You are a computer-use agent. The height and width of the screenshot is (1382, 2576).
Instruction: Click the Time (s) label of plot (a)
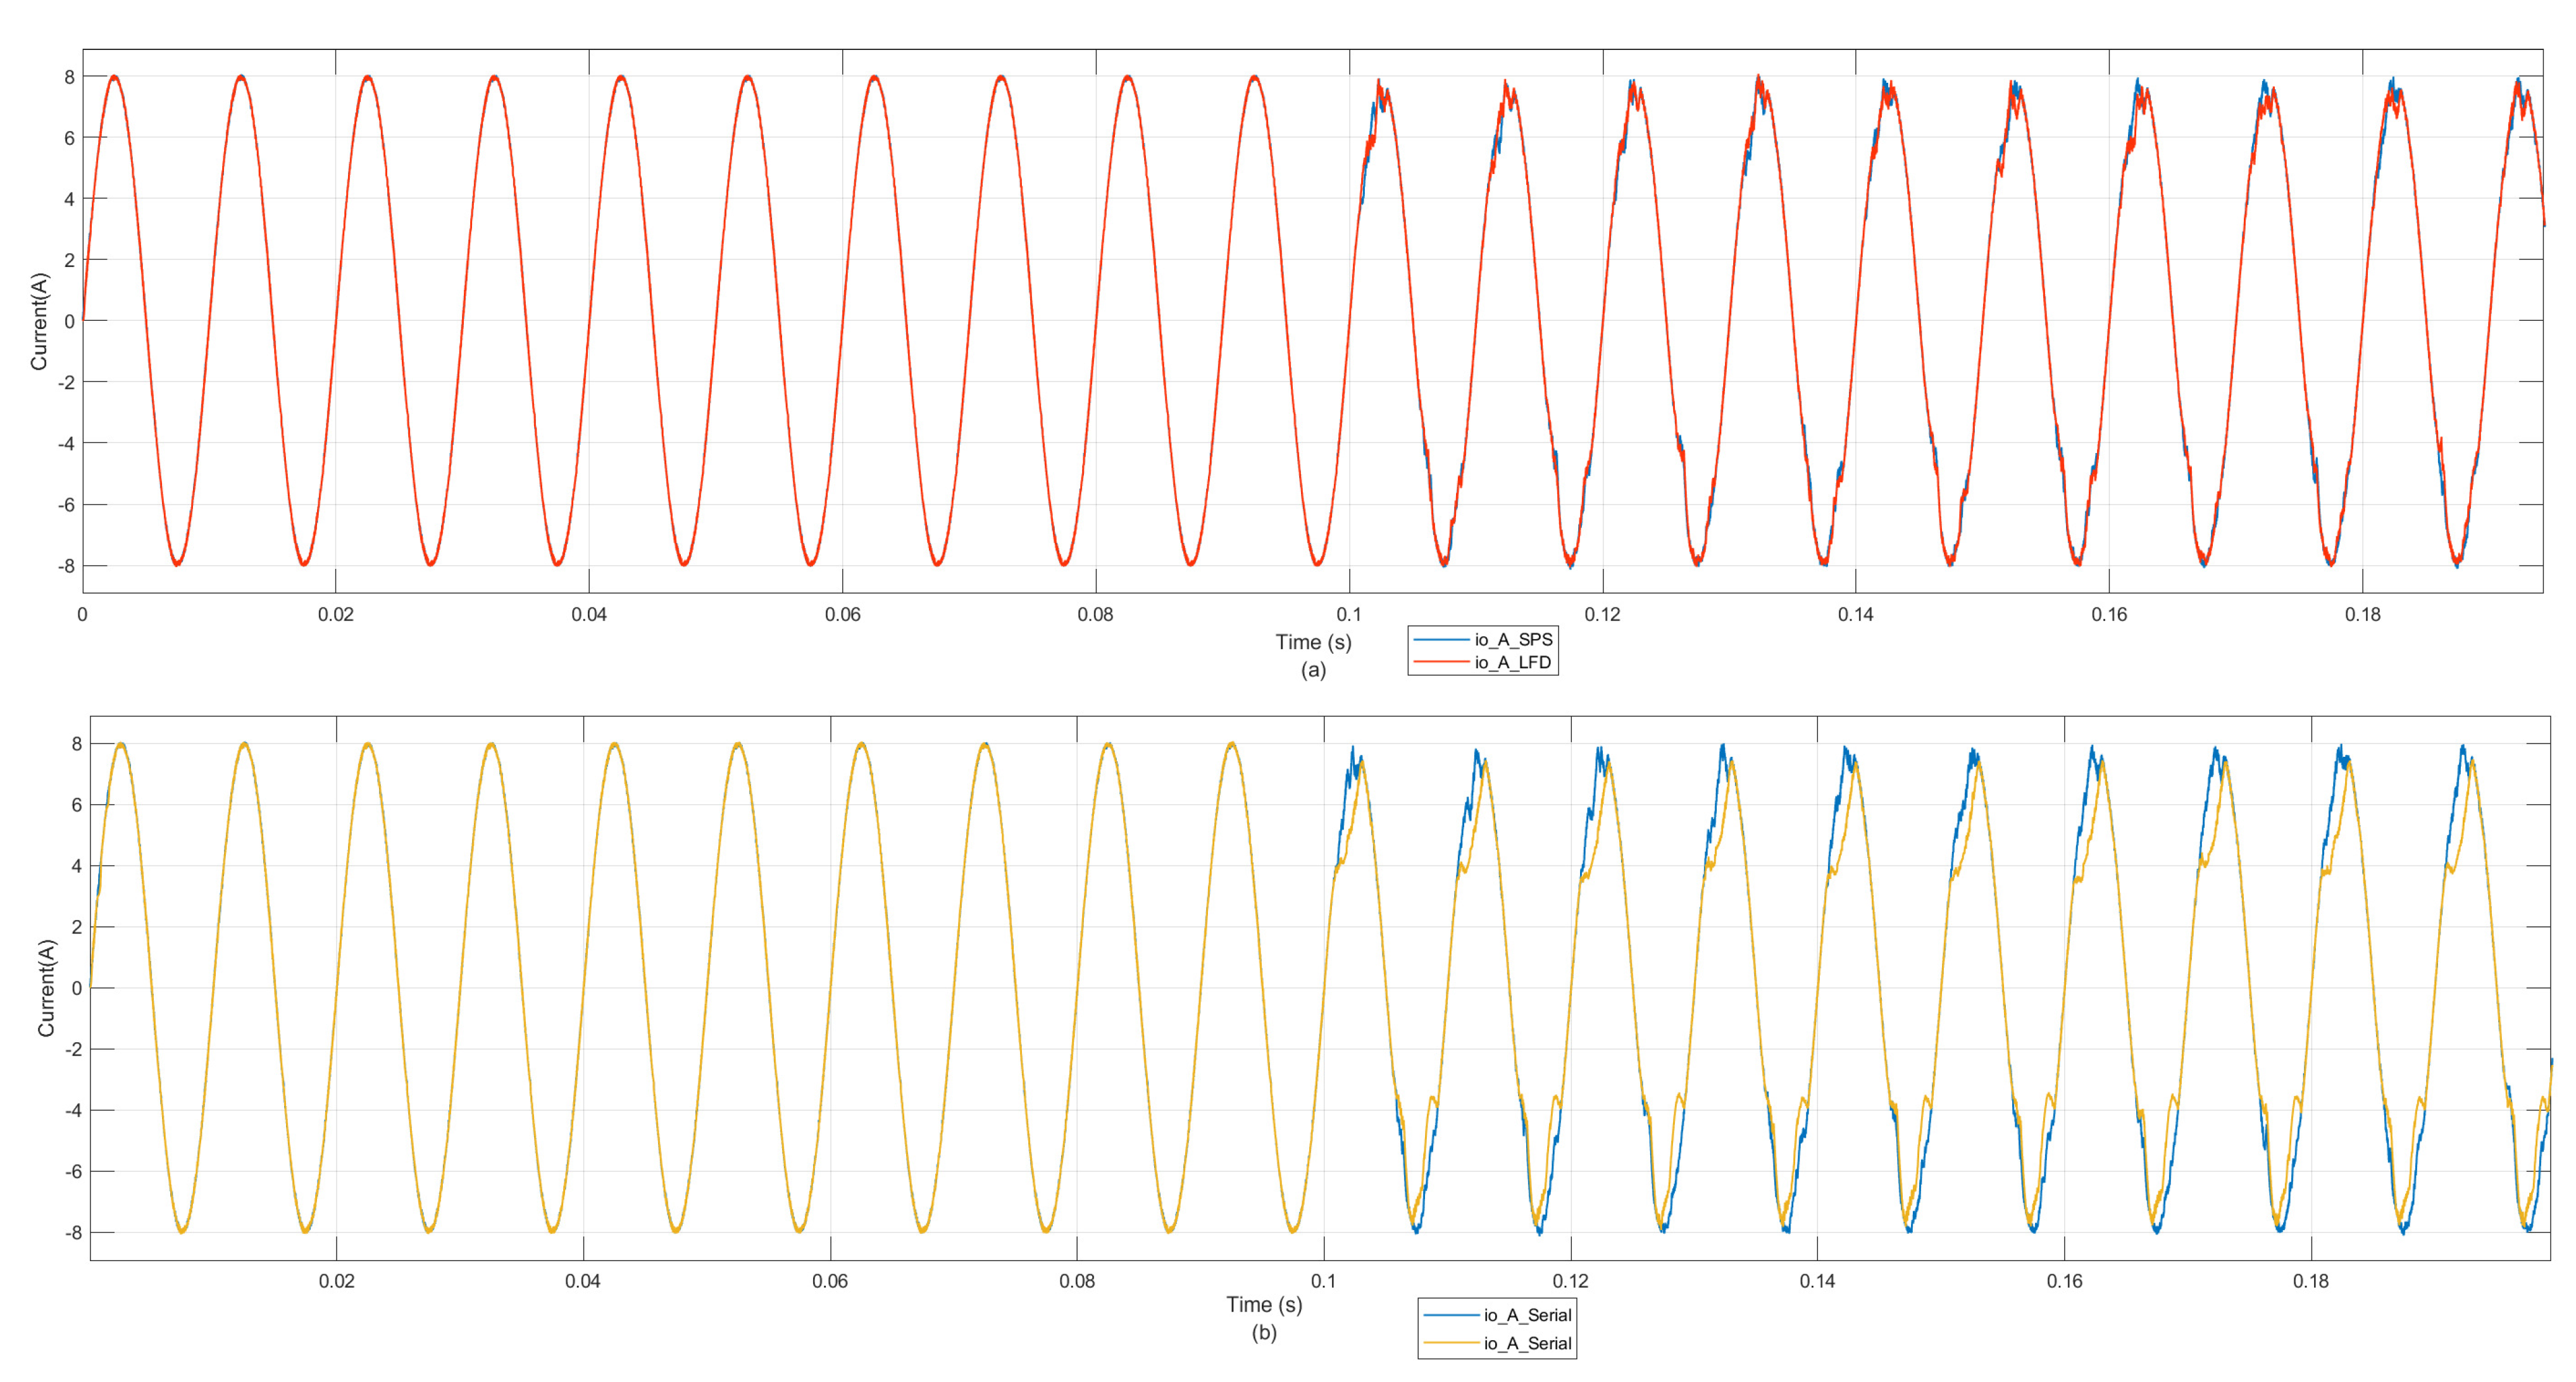(1313, 642)
